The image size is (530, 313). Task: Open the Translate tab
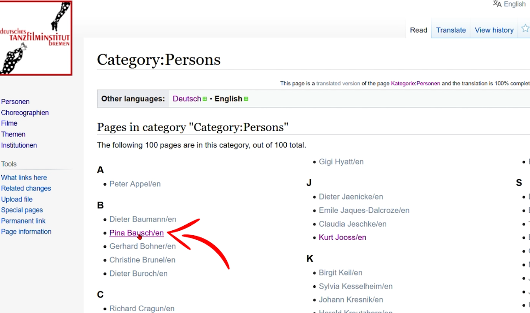click(x=451, y=30)
